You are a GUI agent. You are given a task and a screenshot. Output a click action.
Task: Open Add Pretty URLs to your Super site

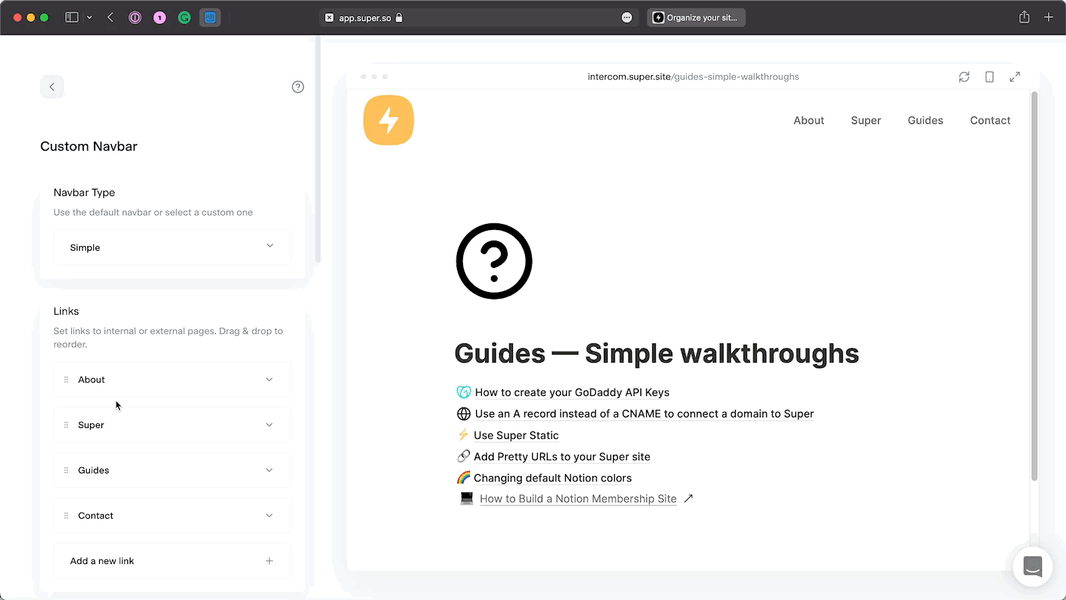pyautogui.click(x=562, y=457)
